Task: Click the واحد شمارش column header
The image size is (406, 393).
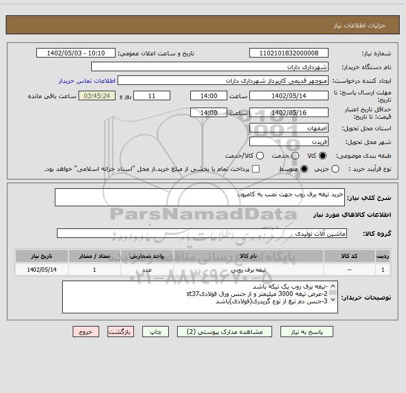Action: 147,256
